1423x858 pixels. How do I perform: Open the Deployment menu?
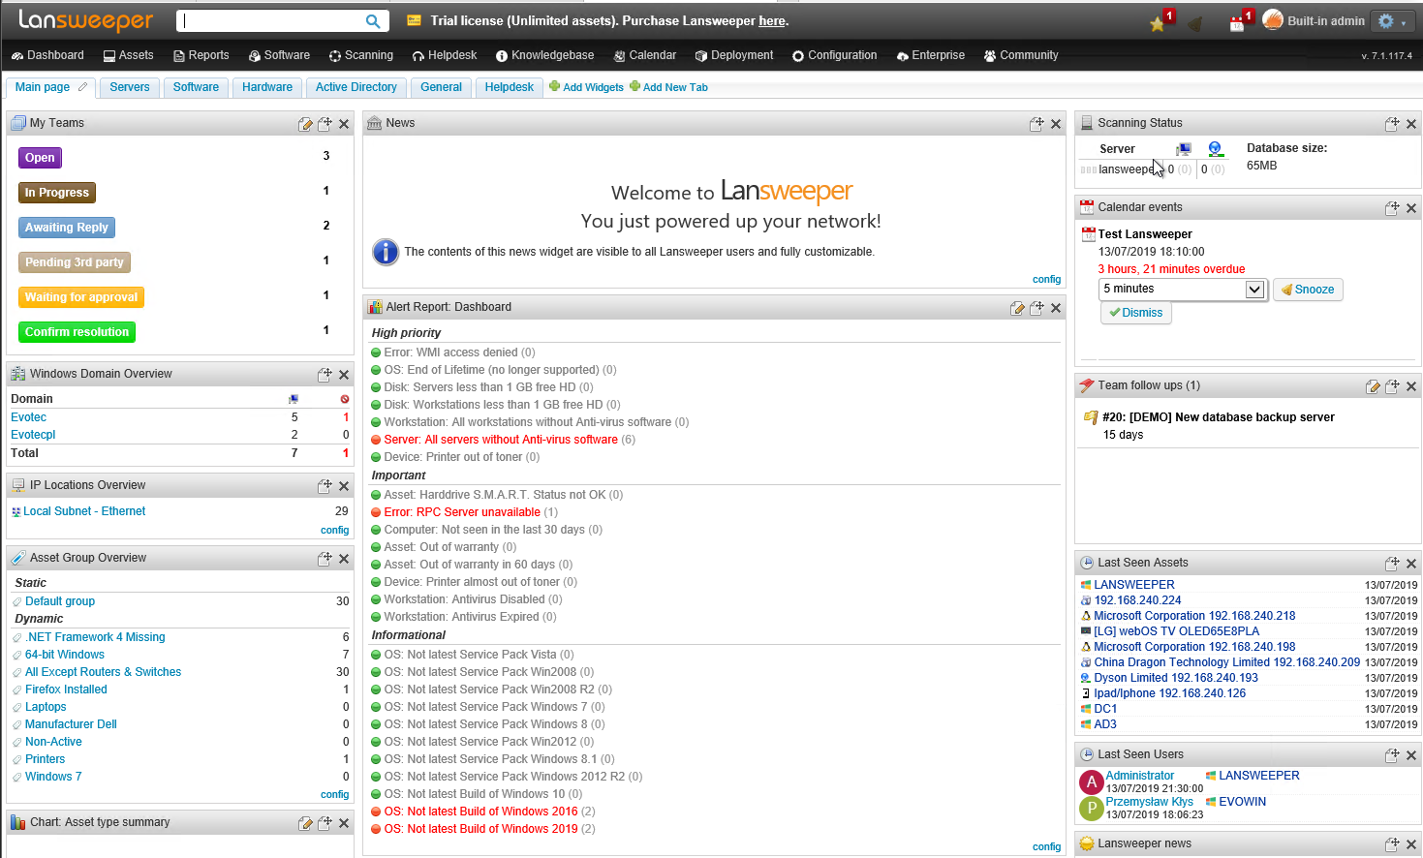click(x=733, y=55)
